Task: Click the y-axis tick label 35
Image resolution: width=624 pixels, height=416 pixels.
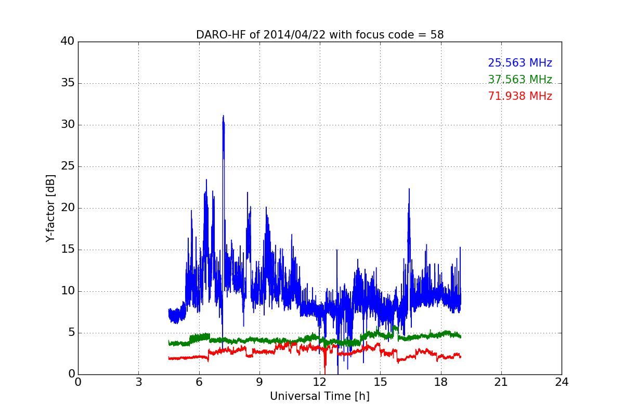Action: (67, 83)
